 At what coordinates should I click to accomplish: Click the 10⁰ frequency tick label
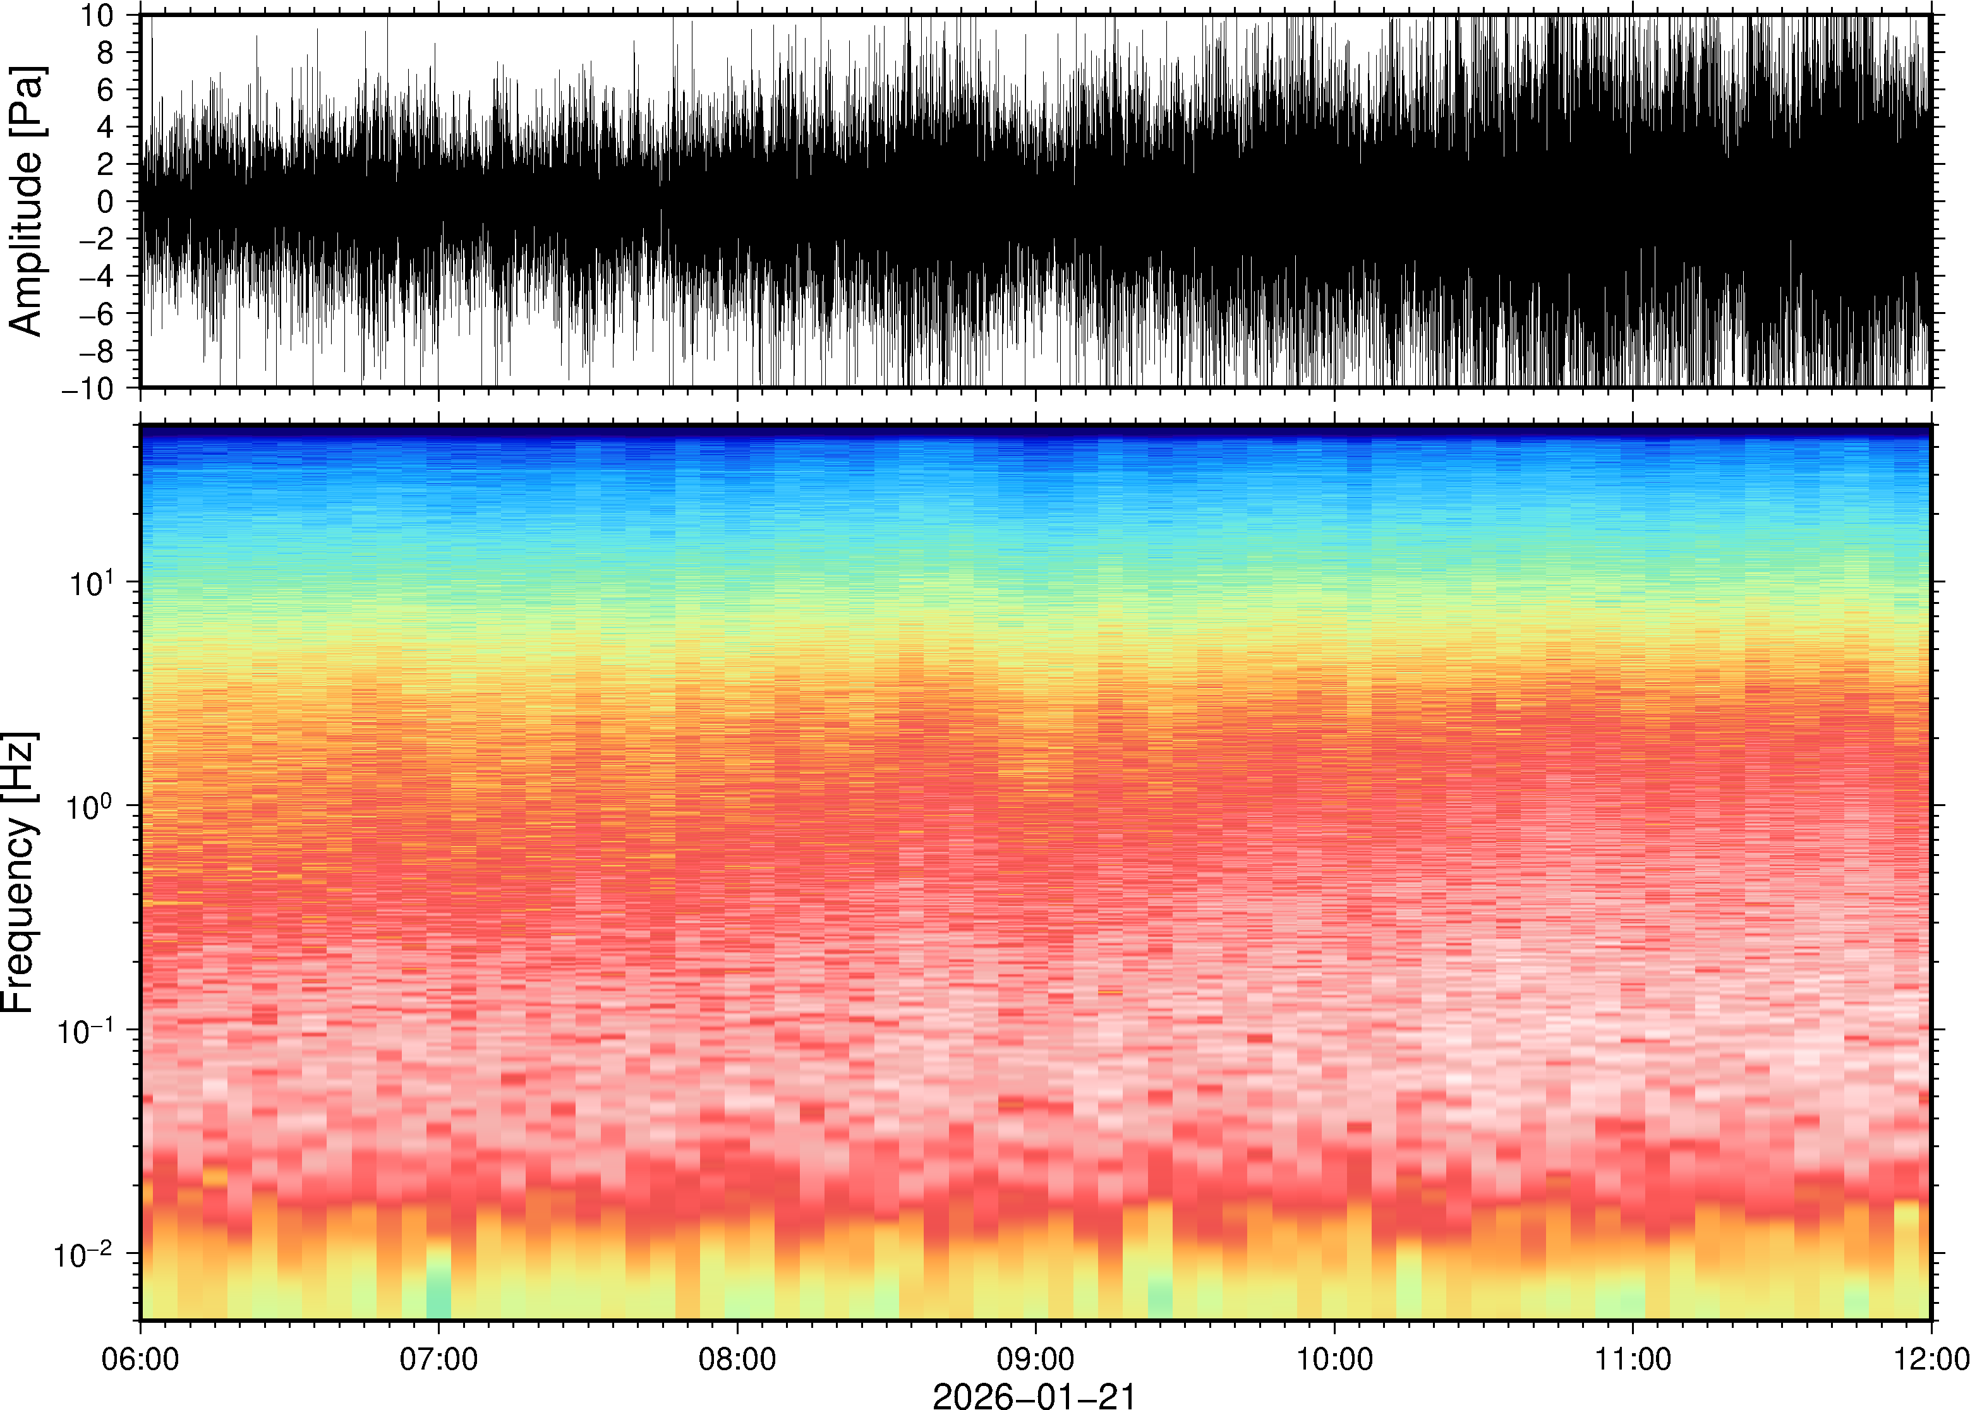tap(90, 807)
